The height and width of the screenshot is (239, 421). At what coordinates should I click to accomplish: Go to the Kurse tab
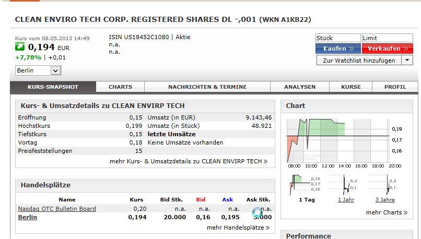(x=350, y=87)
